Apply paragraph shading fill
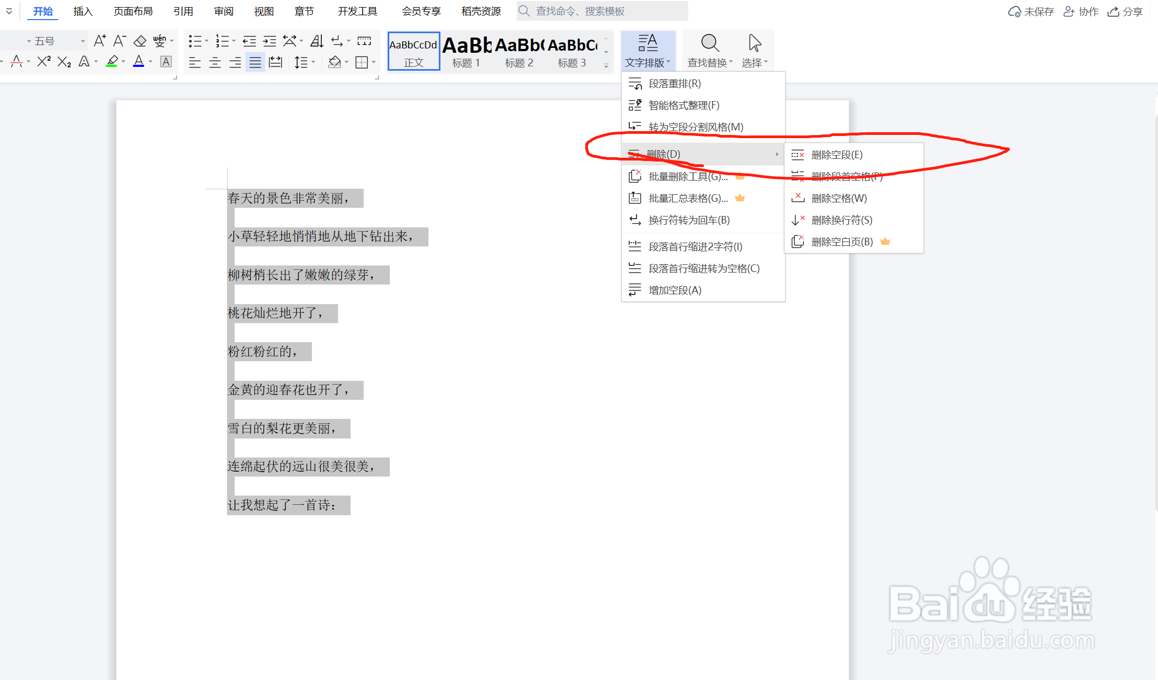The image size is (1158, 680). click(x=334, y=62)
